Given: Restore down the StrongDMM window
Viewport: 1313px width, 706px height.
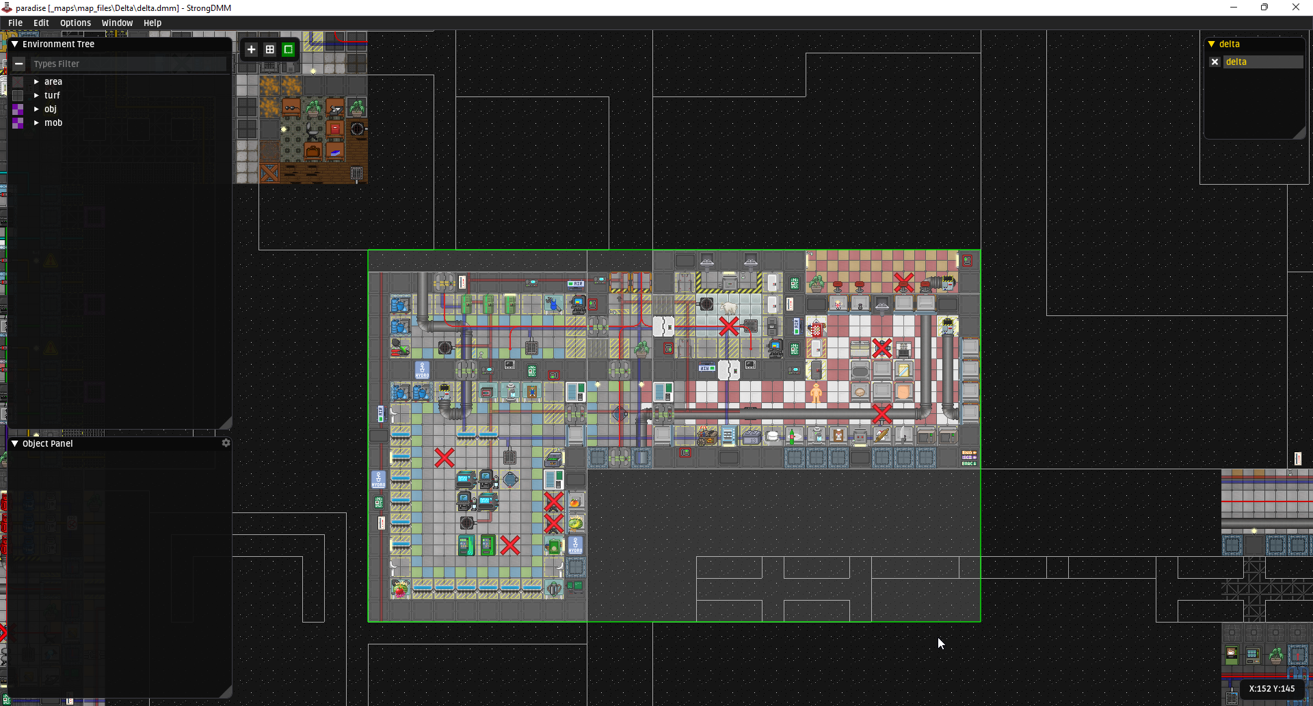Looking at the screenshot, I should pyautogui.click(x=1264, y=8).
